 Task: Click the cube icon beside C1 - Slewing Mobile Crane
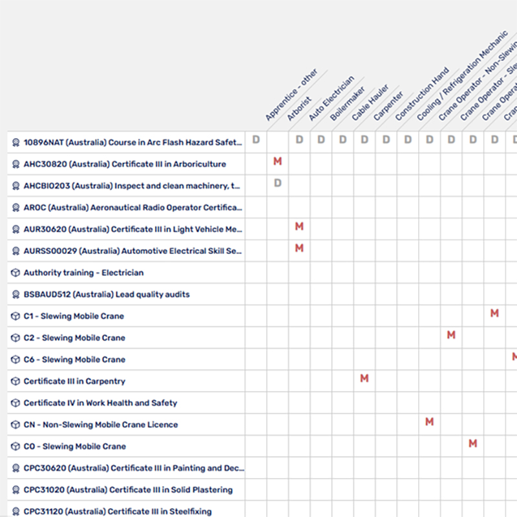tap(16, 316)
